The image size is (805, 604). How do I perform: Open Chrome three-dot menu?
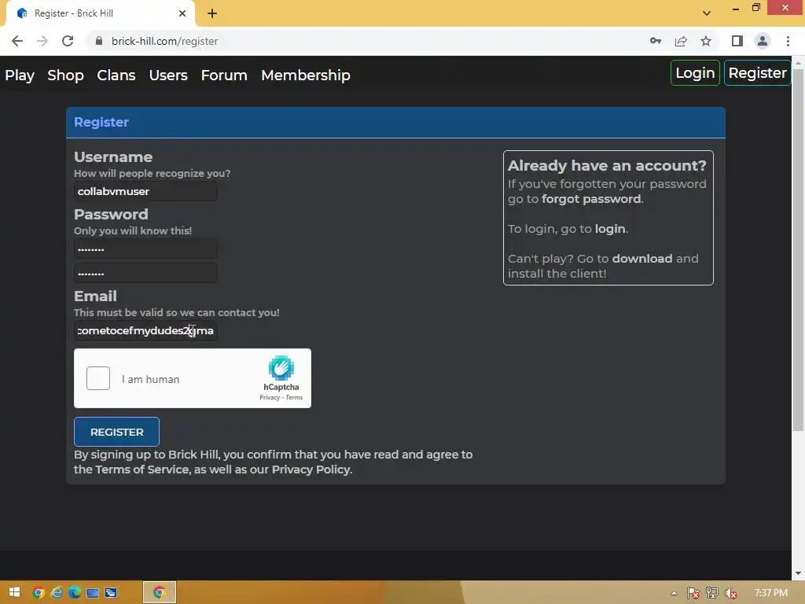tap(788, 41)
